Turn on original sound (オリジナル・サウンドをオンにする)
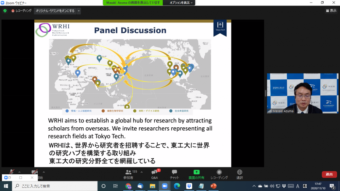The width and height of the screenshot is (340, 191). coord(55,11)
